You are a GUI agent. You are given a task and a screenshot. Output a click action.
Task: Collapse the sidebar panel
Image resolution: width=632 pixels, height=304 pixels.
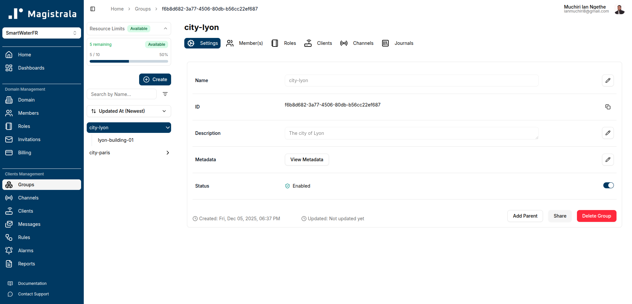pyautogui.click(x=92, y=9)
